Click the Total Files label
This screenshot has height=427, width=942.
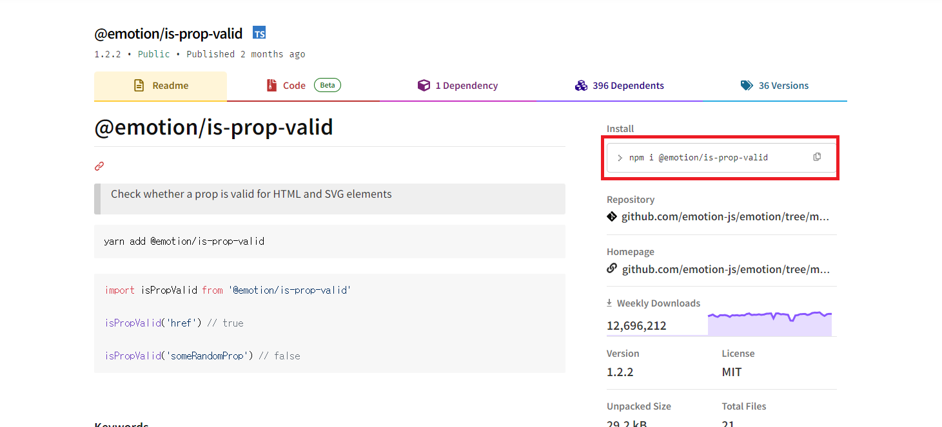(x=744, y=406)
